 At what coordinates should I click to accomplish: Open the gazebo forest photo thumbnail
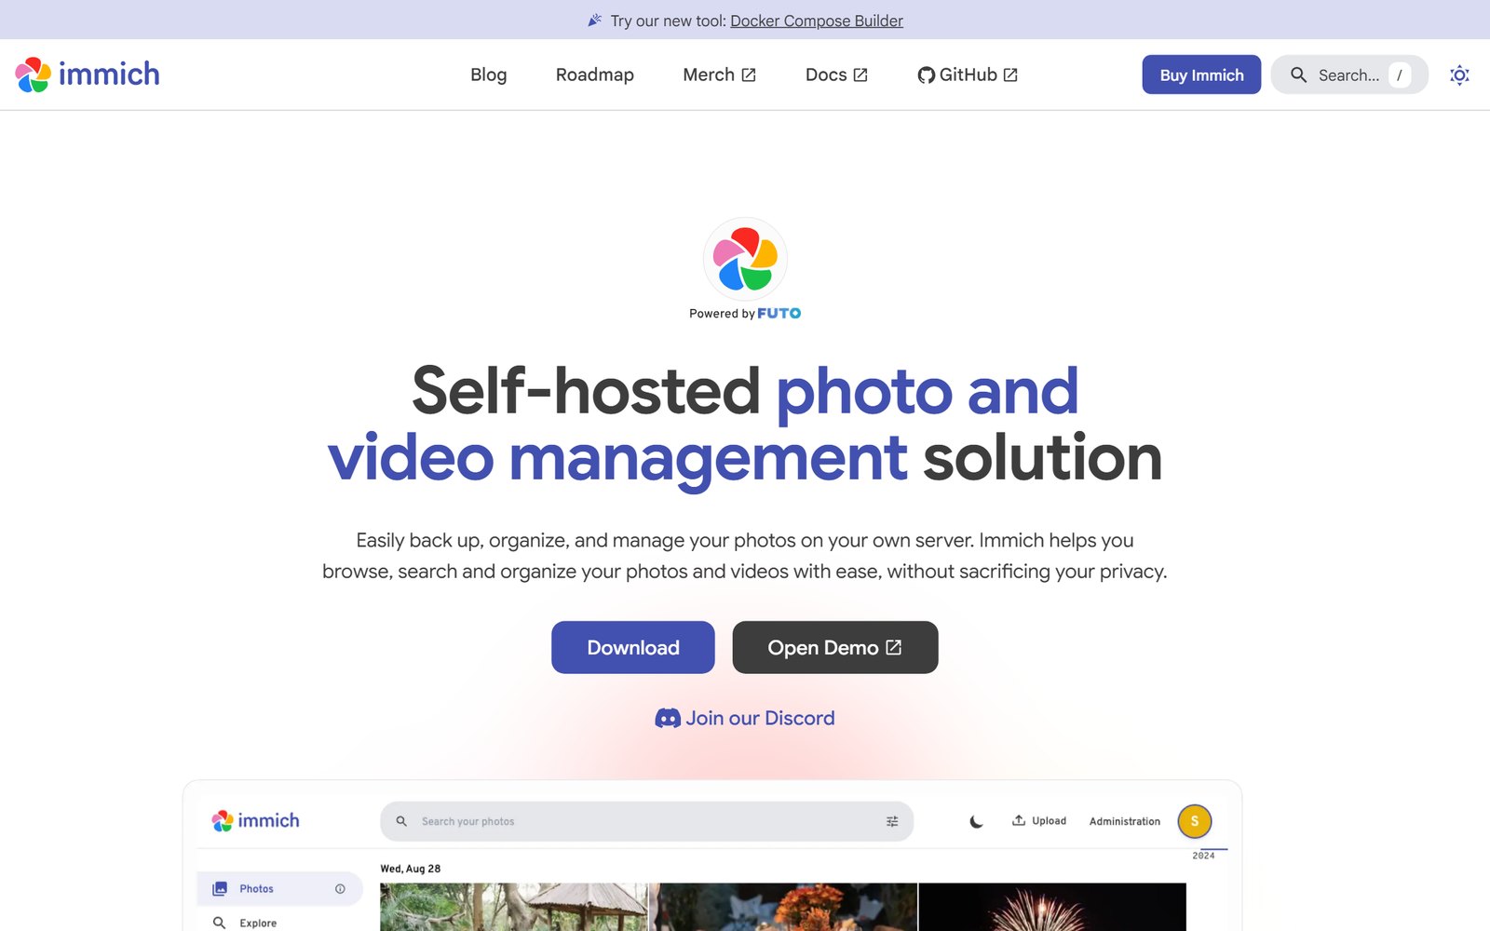coord(513,907)
